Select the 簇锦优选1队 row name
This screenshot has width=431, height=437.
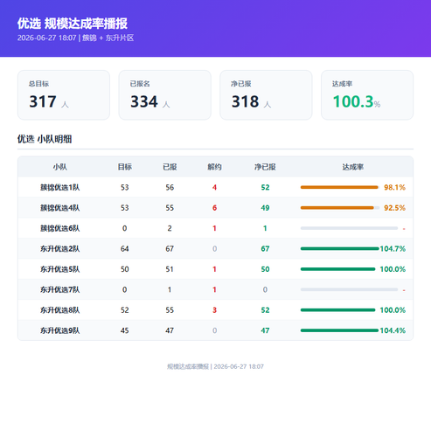[60, 187]
